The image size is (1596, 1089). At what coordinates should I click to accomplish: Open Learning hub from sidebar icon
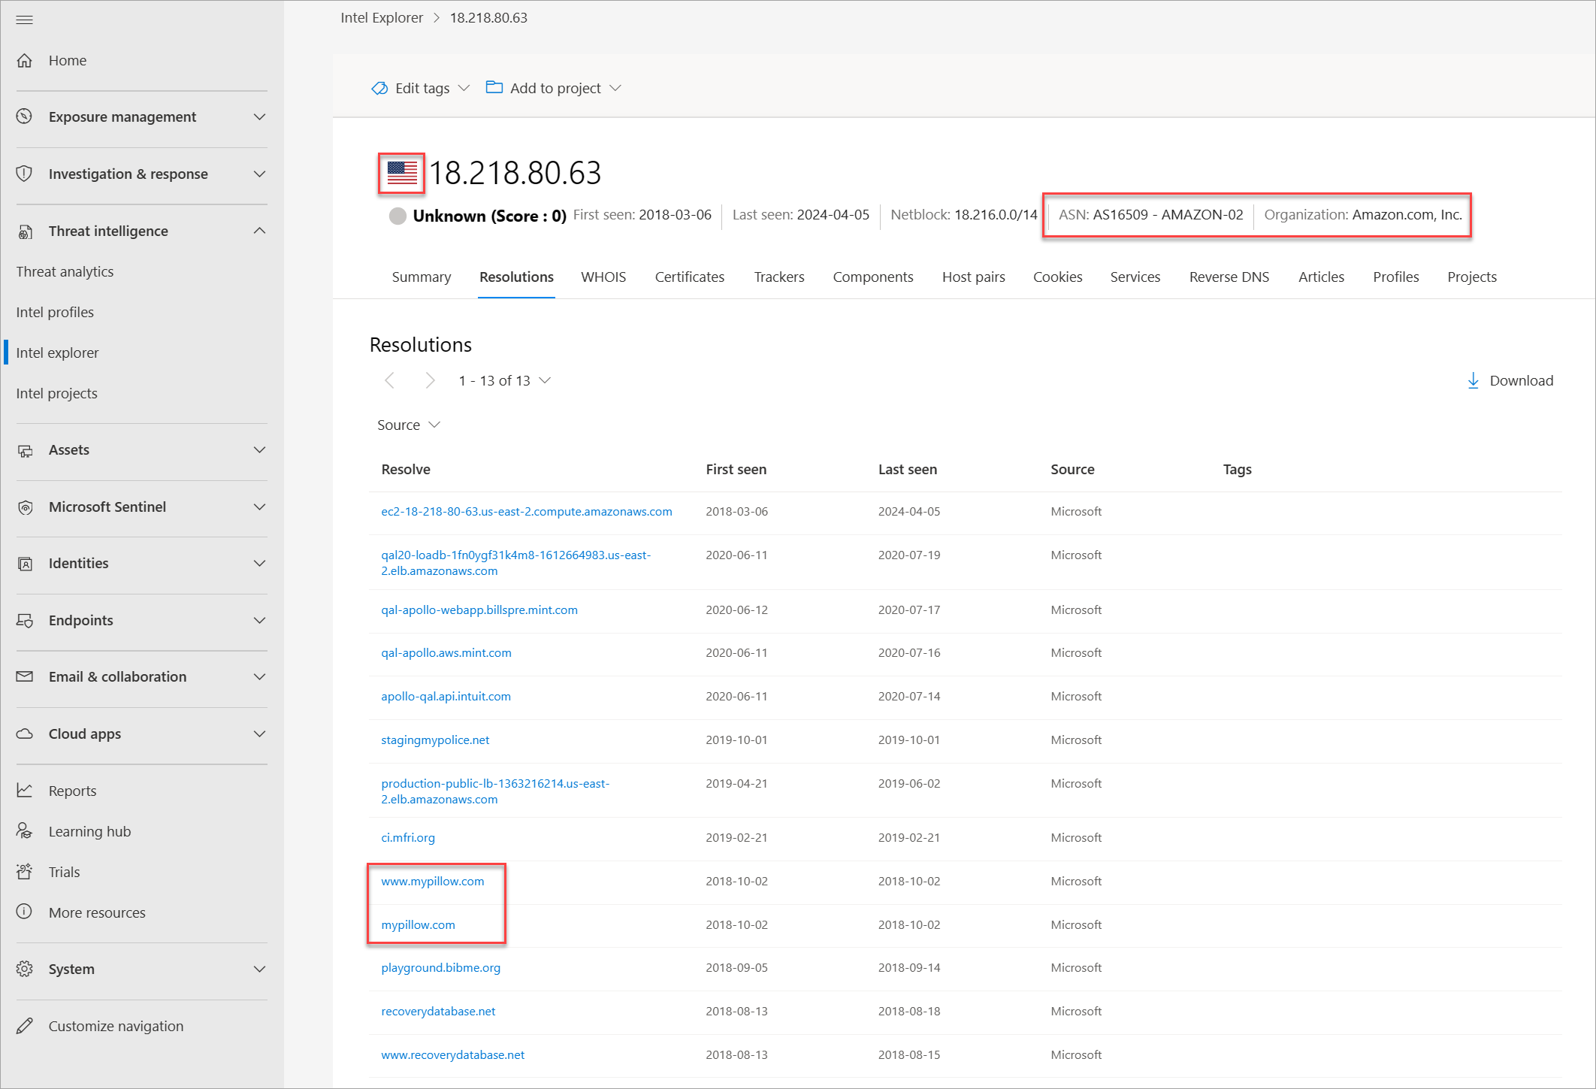click(25, 831)
